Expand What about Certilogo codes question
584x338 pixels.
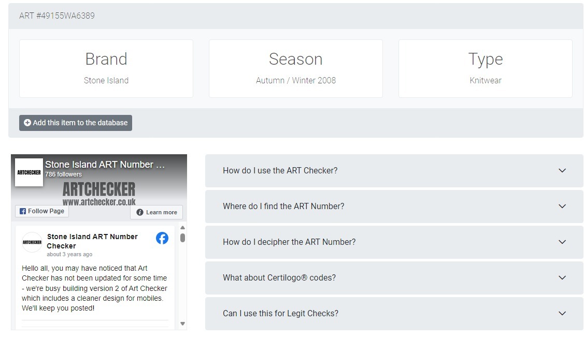pyautogui.click(x=394, y=278)
